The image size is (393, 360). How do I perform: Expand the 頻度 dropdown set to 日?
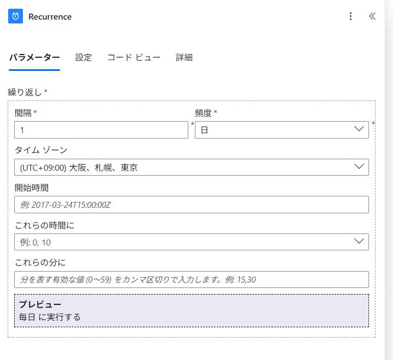click(x=282, y=130)
